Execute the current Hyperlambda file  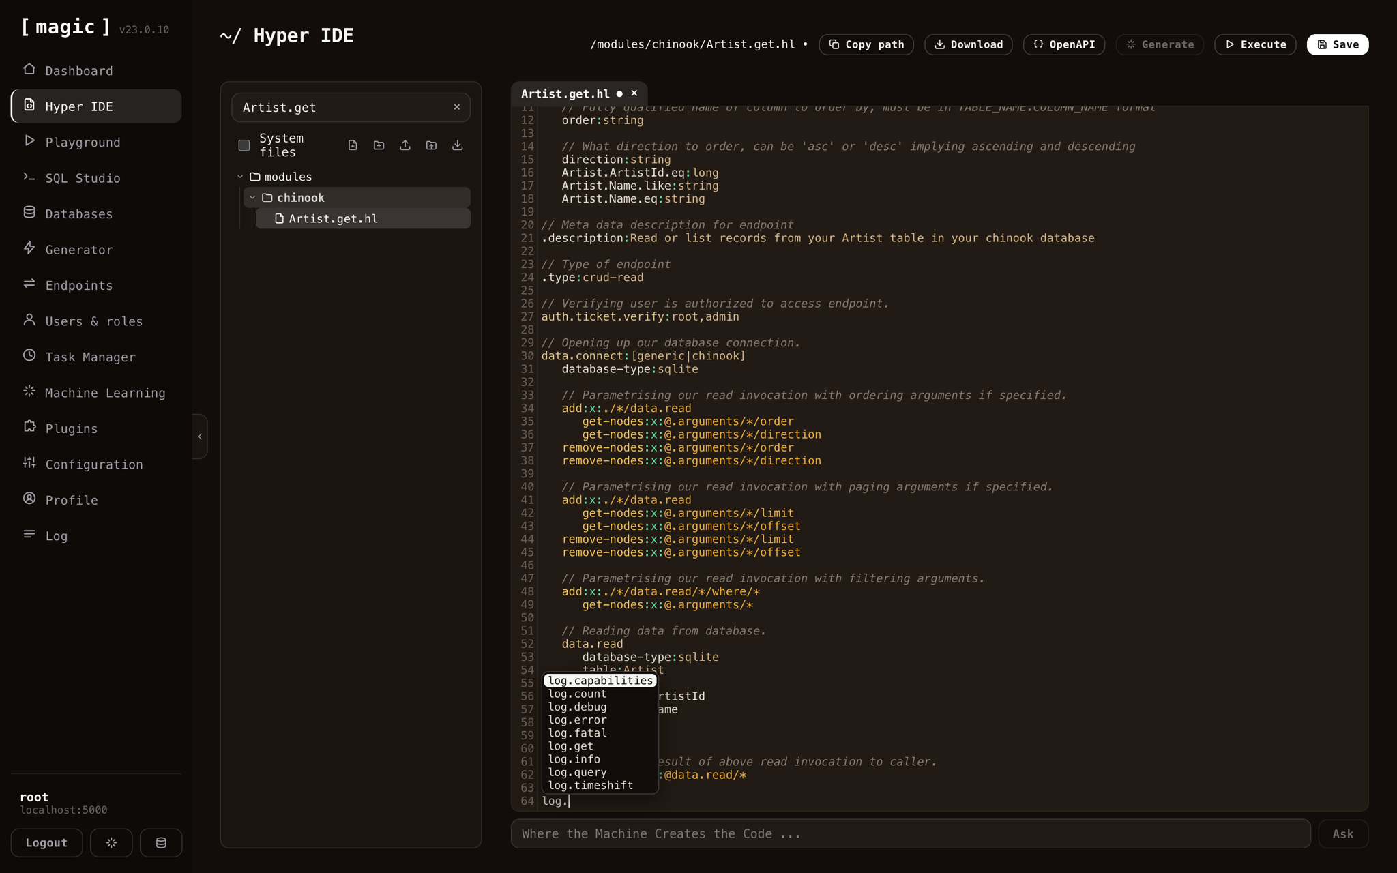click(x=1255, y=44)
